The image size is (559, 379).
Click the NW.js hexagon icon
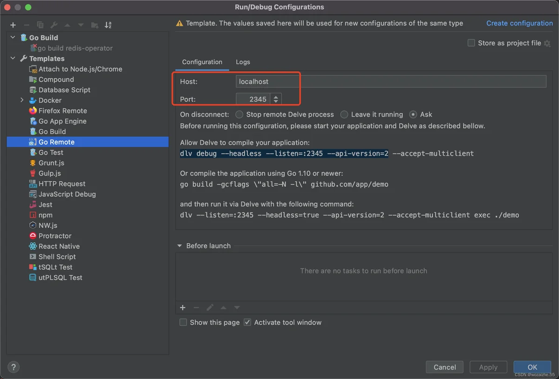click(33, 225)
